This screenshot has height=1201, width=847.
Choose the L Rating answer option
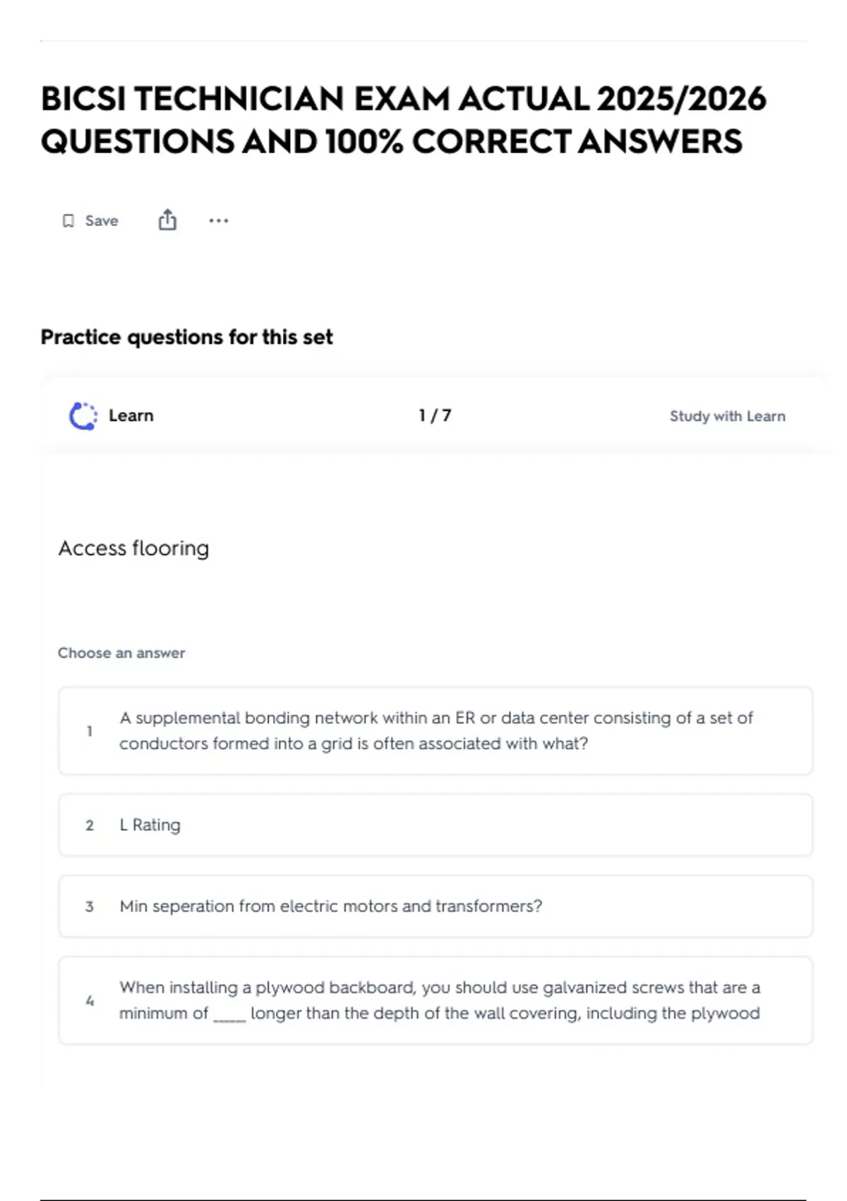point(435,825)
